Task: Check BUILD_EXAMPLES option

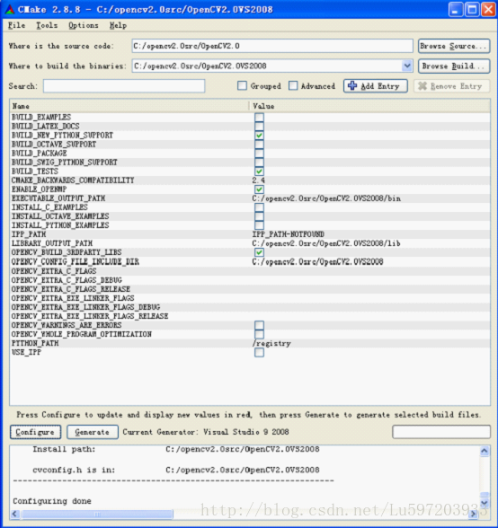Action: click(x=259, y=117)
